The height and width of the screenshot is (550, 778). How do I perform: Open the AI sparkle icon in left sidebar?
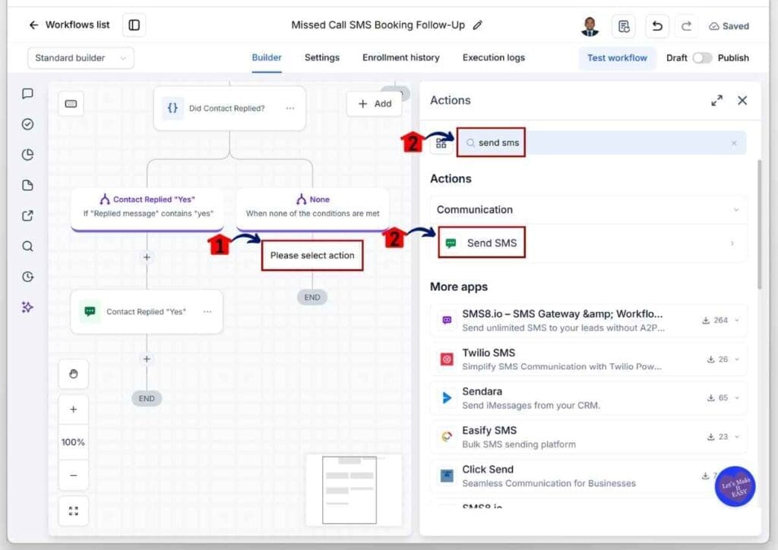(28, 307)
